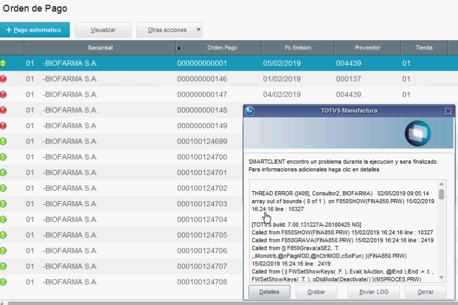Select order number 000100124702

coord(202,188)
